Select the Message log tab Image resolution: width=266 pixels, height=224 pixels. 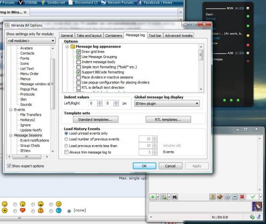[x=135, y=35]
